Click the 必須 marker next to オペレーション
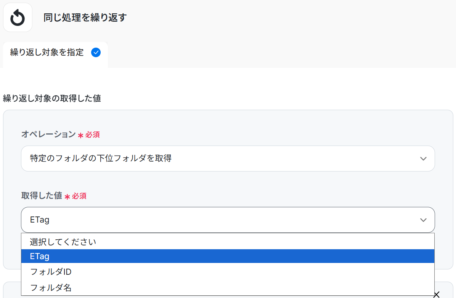This screenshot has height=298, width=456. pyautogui.click(x=93, y=135)
